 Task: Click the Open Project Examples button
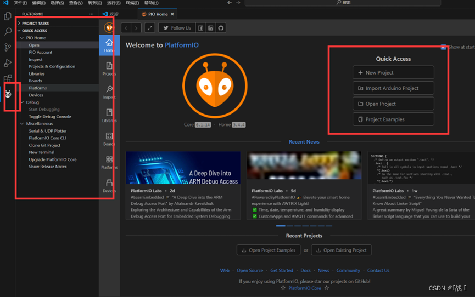269,250
